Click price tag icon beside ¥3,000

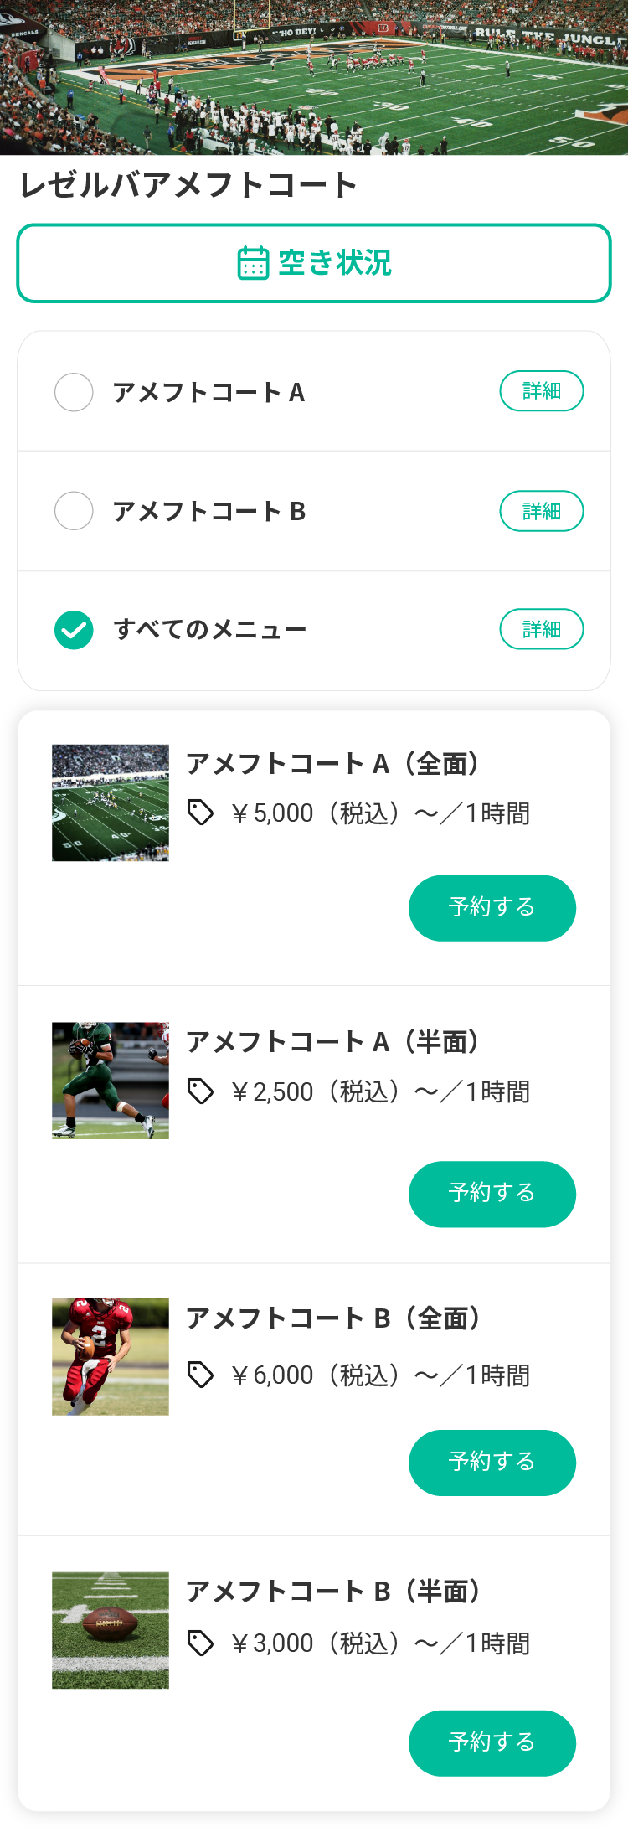click(x=200, y=1643)
